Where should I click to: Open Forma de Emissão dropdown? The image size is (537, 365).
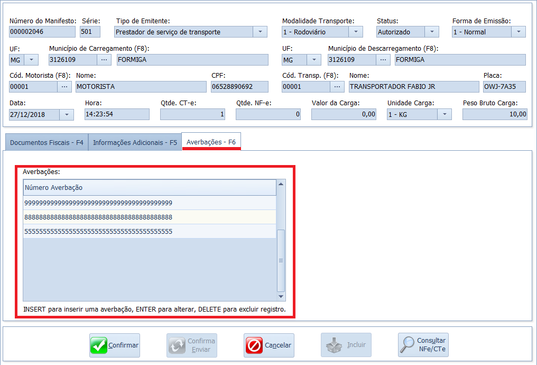pos(519,32)
